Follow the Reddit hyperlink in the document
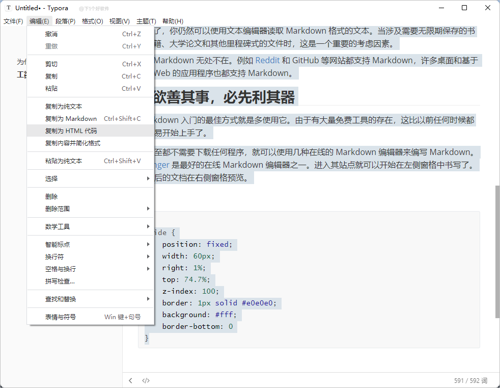500x388 pixels. pos(267,60)
